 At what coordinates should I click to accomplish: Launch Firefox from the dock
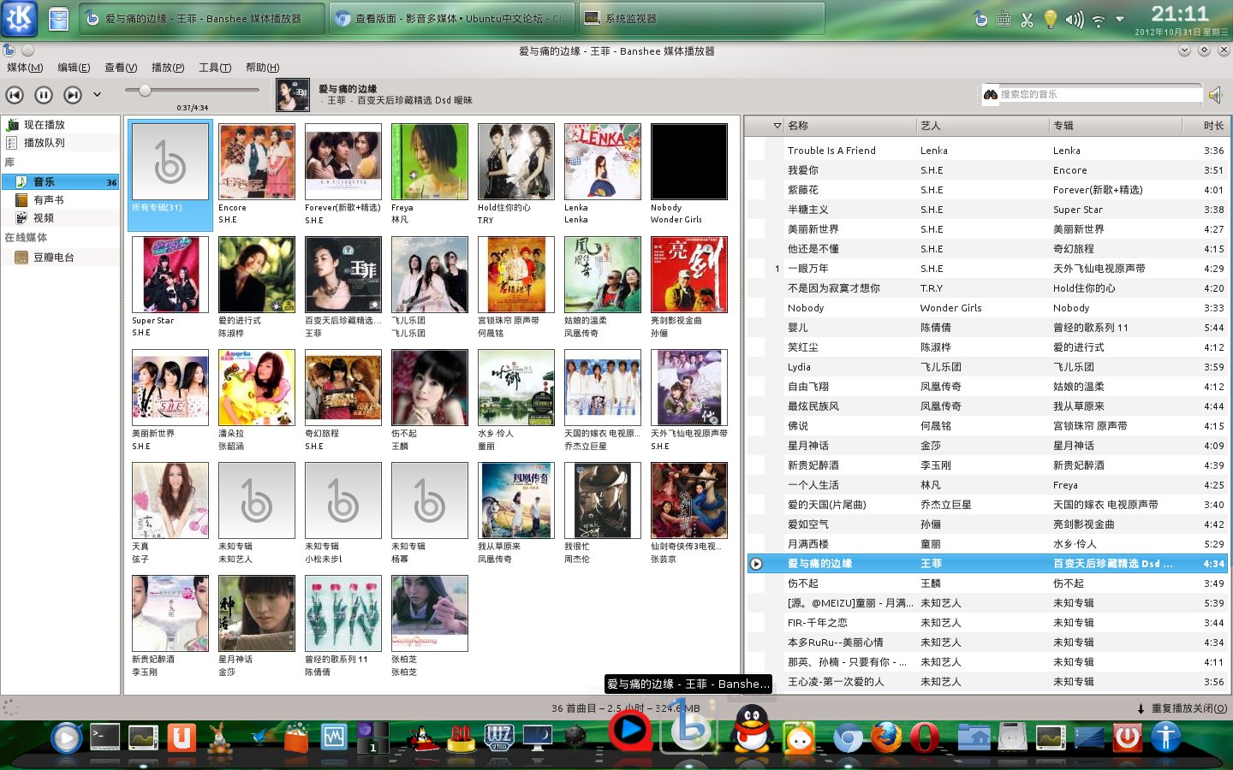tap(886, 737)
